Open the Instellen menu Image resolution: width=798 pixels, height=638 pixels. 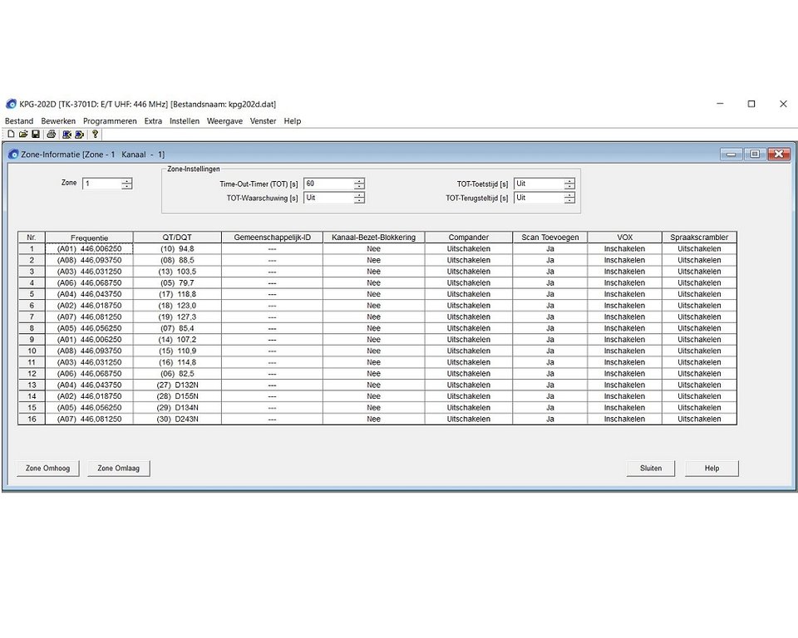185,121
